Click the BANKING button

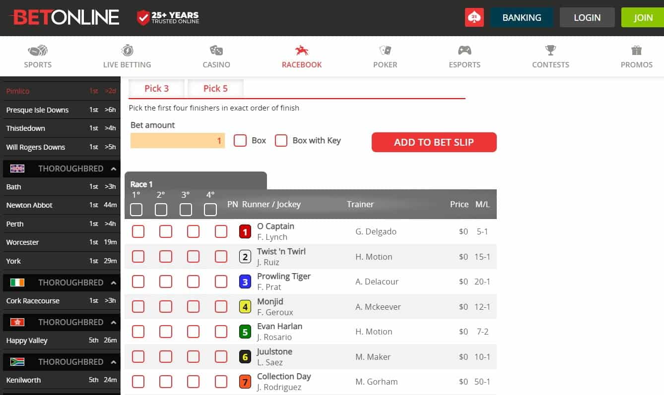pos(522,17)
